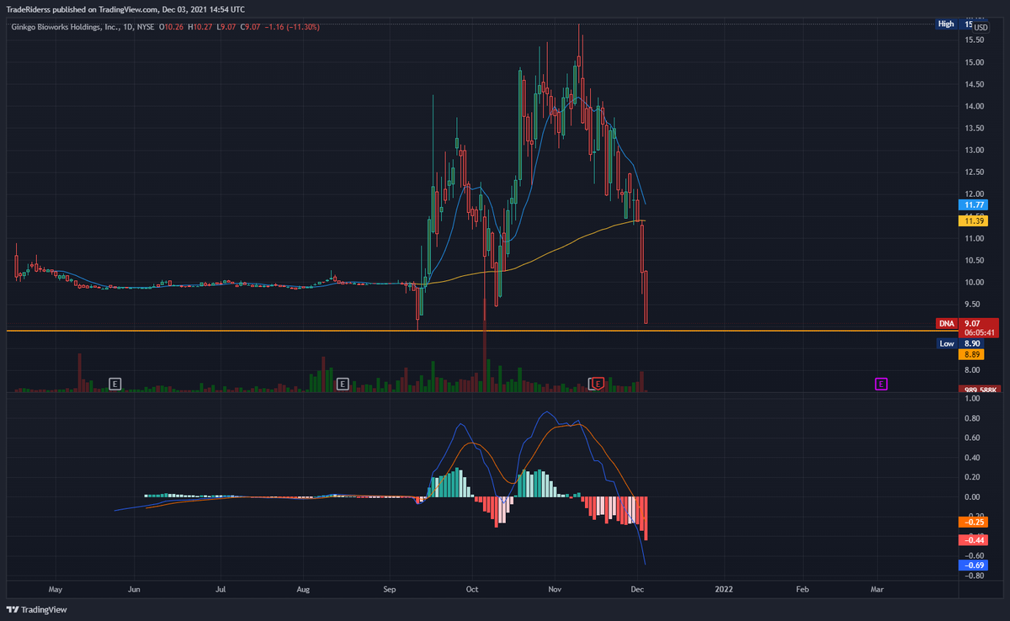
Task: Click the change value −1.16 (−11.30%)
Action: [292, 27]
